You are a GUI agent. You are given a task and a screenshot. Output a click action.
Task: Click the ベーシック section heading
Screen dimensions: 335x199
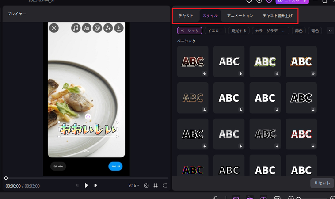187,41
